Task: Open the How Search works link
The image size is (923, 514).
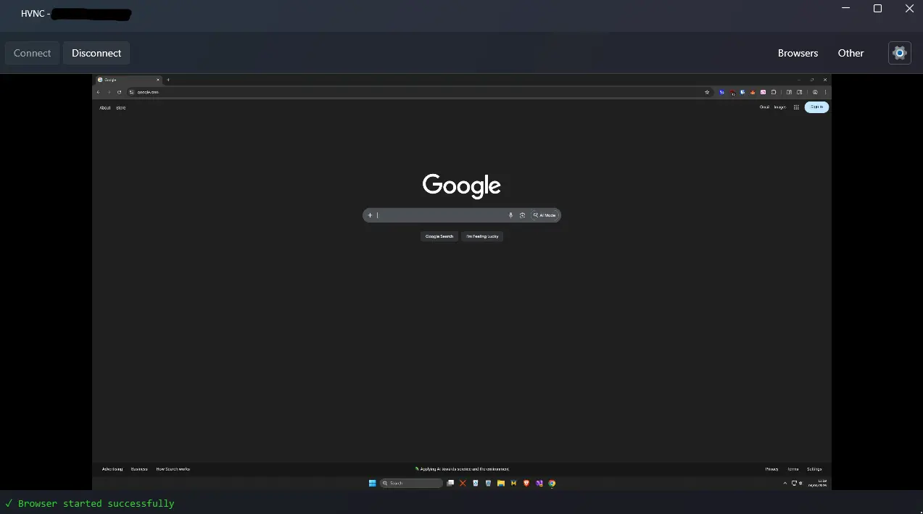Action: click(x=173, y=469)
